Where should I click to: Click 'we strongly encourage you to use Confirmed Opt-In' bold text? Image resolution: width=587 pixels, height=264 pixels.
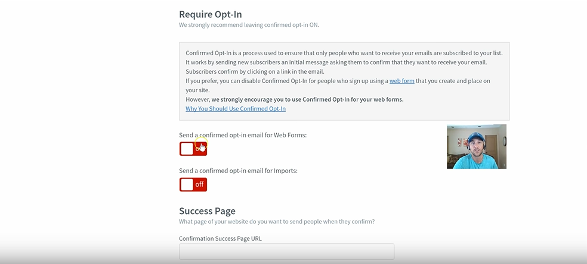click(x=307, y=99)
